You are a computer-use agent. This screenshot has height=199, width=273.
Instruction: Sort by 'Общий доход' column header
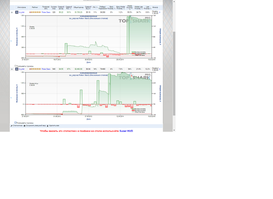[78, 7]
